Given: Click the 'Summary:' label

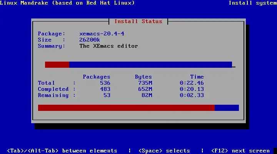Looking at the screenshot, I should [x=52, y=46].
